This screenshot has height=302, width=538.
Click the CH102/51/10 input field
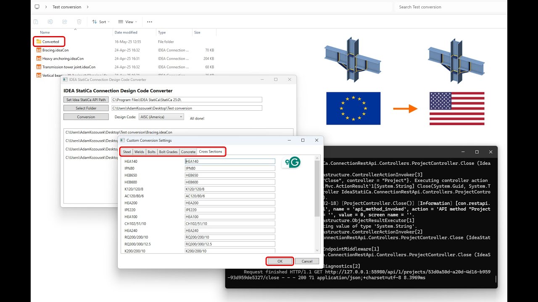click(230, 224)
